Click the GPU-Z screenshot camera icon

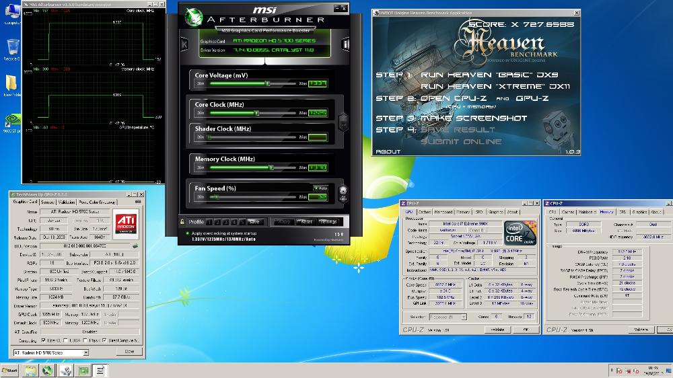(x=138, y=202)
